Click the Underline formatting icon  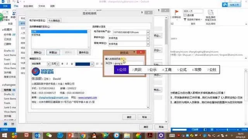pos(72,64)
